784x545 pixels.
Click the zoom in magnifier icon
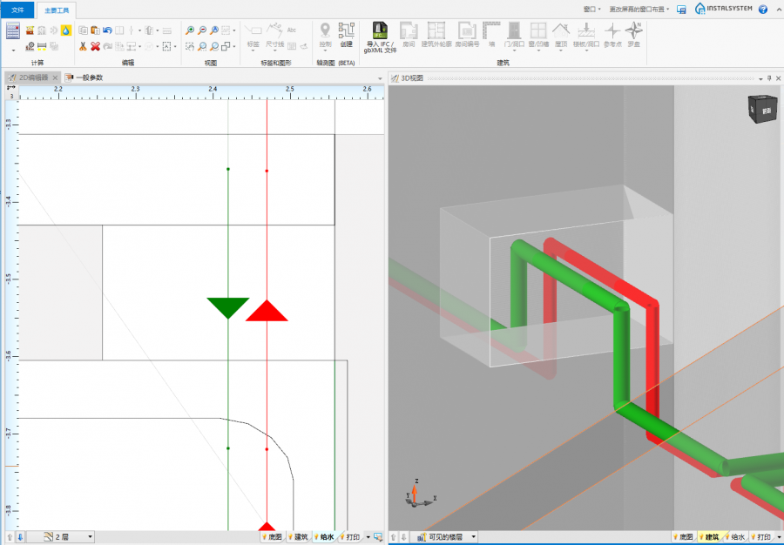190,30
